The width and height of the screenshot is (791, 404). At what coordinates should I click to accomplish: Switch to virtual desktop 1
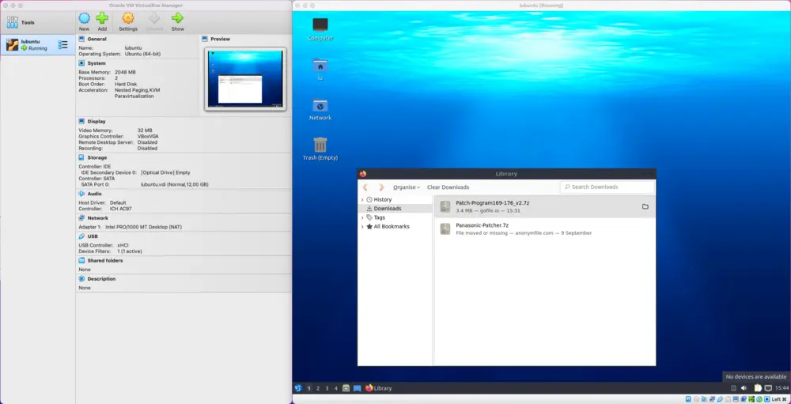(308, 388)
